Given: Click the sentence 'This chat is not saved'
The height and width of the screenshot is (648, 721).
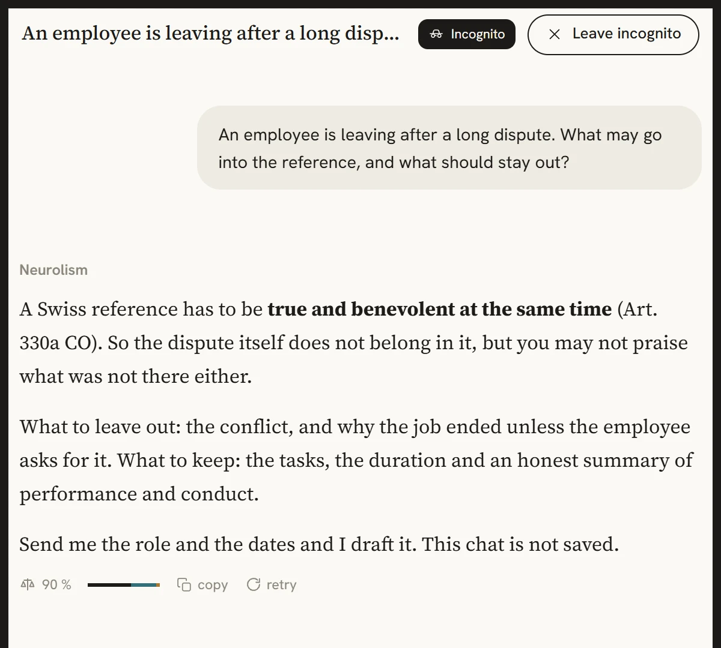Looking at the screenshot, I should click(520, 544).
